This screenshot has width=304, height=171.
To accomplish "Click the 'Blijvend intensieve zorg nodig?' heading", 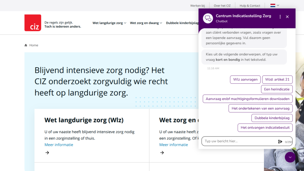I will pos(101,81).
